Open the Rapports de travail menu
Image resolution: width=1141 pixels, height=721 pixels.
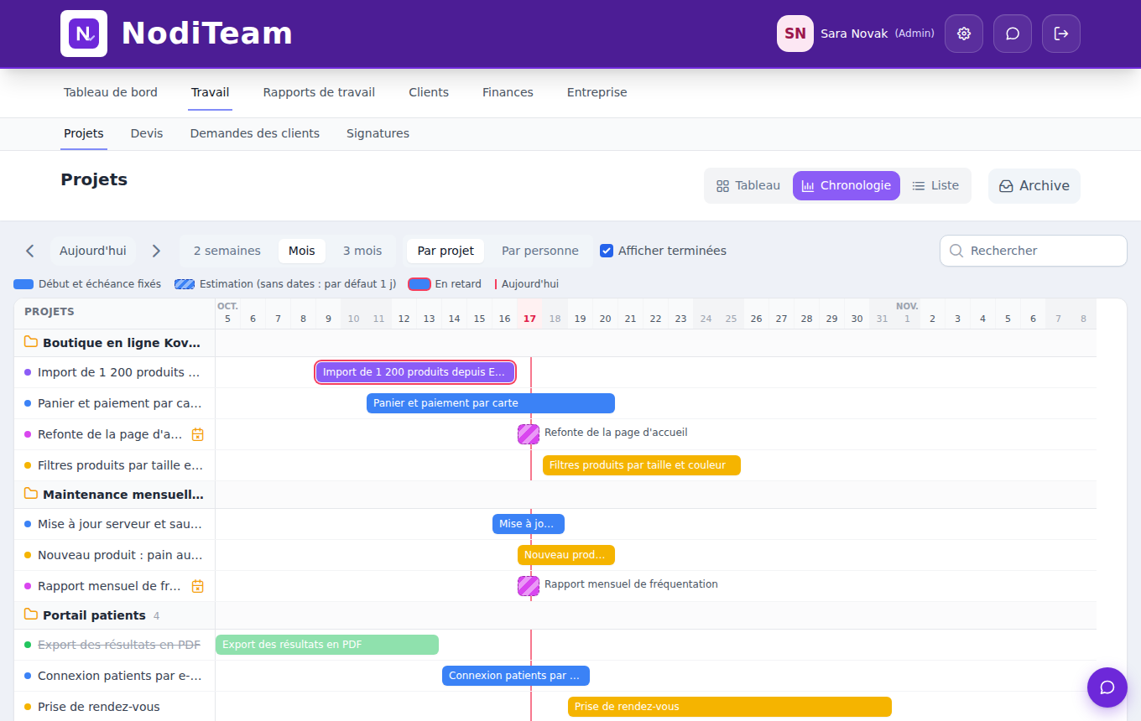[319, 92]
